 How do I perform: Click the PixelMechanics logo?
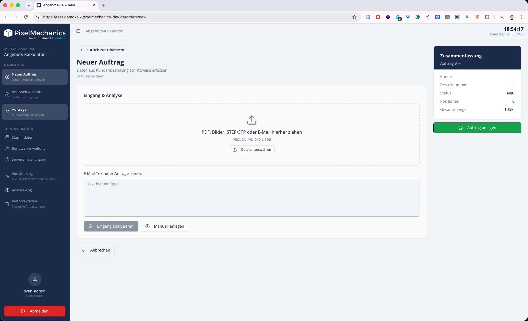[35, 34]
